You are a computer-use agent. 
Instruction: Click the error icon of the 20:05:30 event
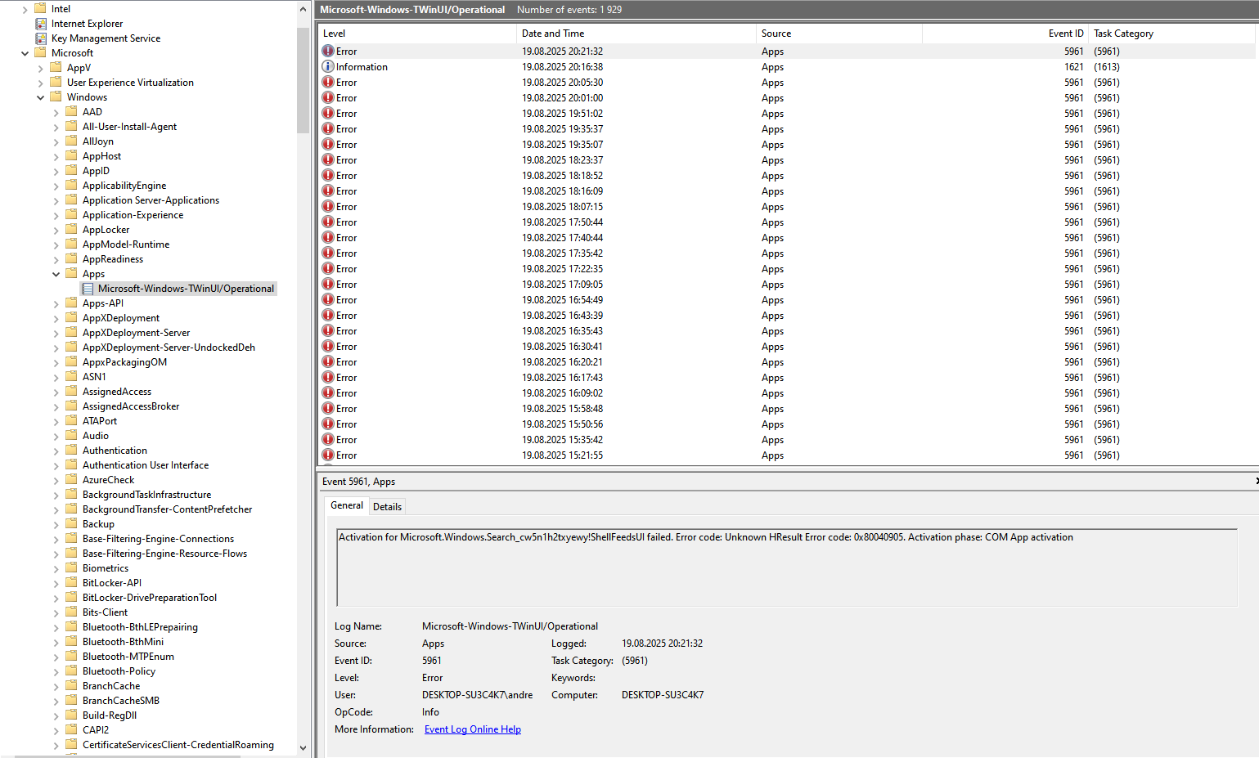click(328, 83)
